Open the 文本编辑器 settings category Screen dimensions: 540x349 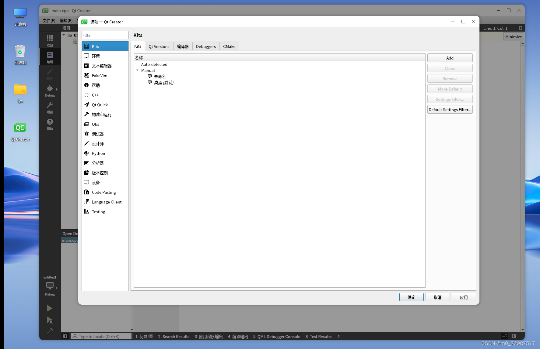coord(105,66)
